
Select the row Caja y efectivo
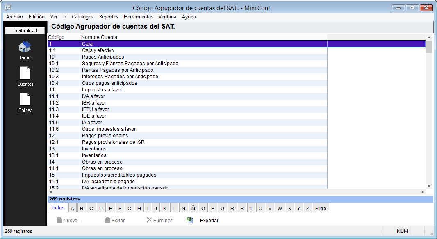188,50
